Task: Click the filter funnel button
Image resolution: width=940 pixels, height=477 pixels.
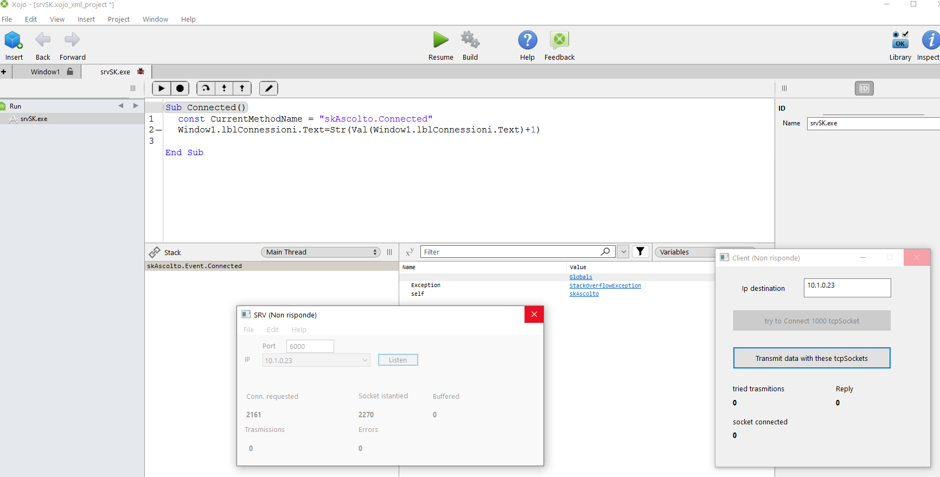Action: pos(641,252)
